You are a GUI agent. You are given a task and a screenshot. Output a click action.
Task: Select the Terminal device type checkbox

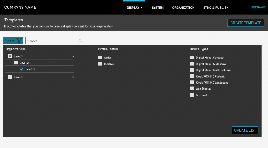point(192,95)
